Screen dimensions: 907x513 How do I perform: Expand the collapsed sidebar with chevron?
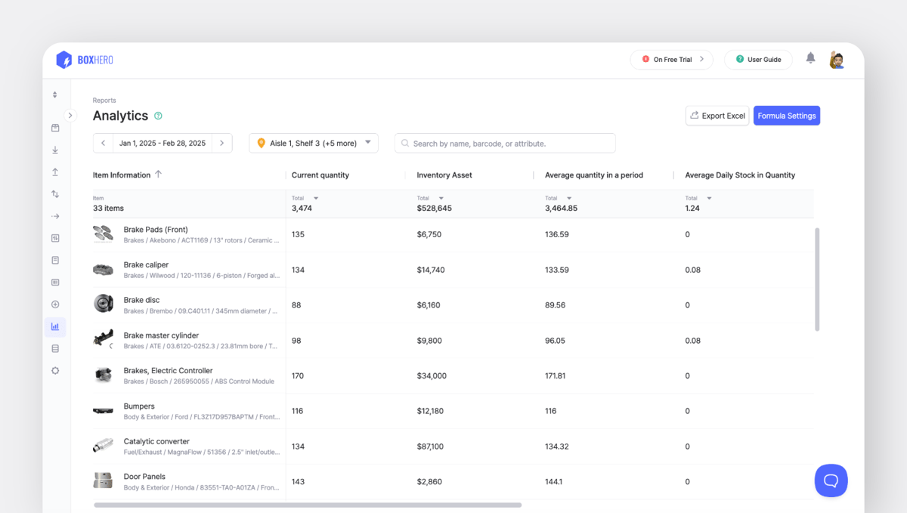point(70,116)
